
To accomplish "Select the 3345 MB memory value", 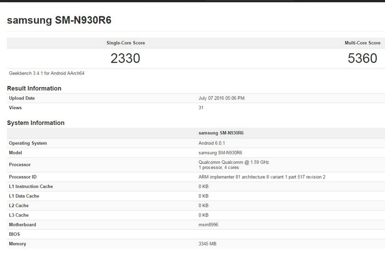I will (207, 244).
